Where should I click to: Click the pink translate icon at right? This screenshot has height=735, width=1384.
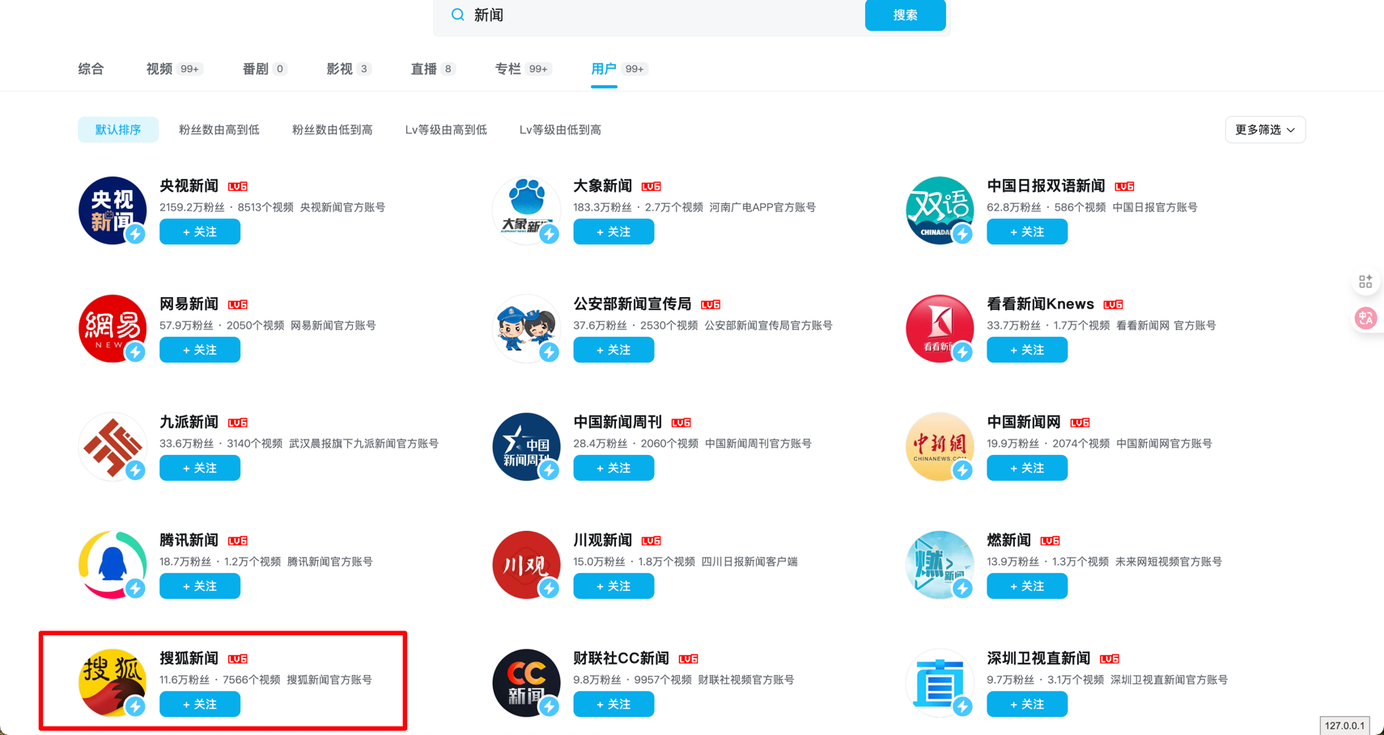coord(1365,318)
